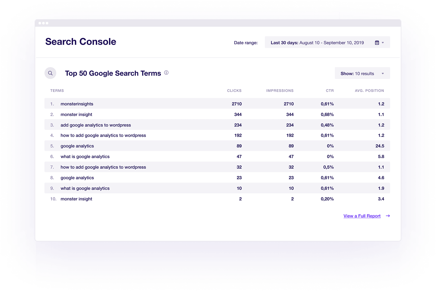Click the Terms column header

point(57,91)
